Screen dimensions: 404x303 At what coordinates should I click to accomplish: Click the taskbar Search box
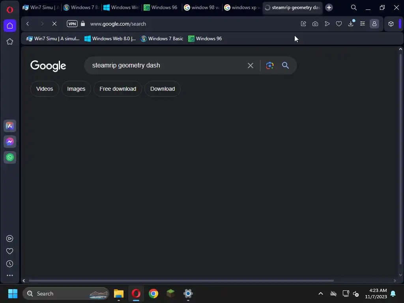click(66, 294)
